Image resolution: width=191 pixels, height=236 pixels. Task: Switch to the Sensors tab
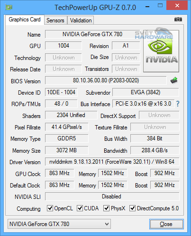tap(55, 20)
